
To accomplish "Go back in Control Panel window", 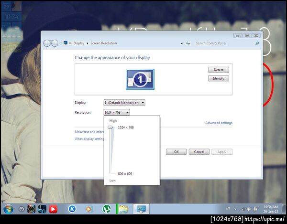I will tap(47, 43).
